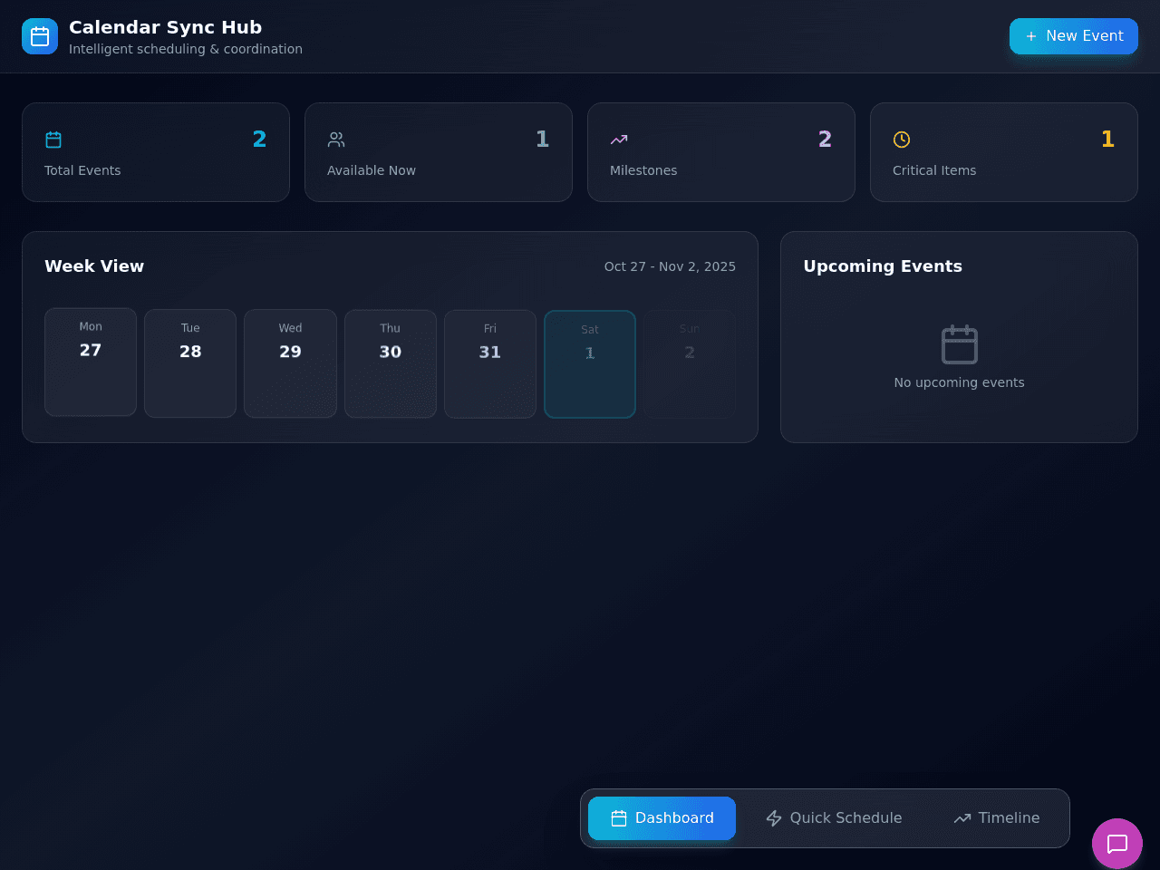Image resolution: width=1160 pixels, height=870 pixels.
Task: Select Sat 1 in Week View
Action: (590, 364)
